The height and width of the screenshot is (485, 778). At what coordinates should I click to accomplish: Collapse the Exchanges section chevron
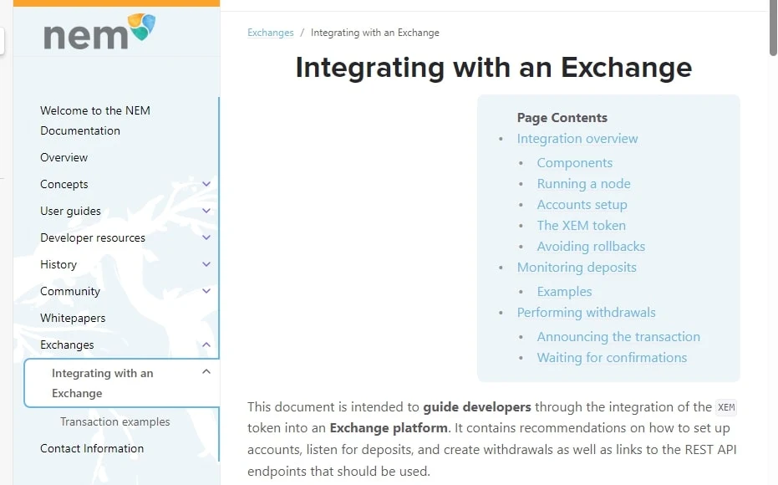pyautogui.click(x=206, y=345)
